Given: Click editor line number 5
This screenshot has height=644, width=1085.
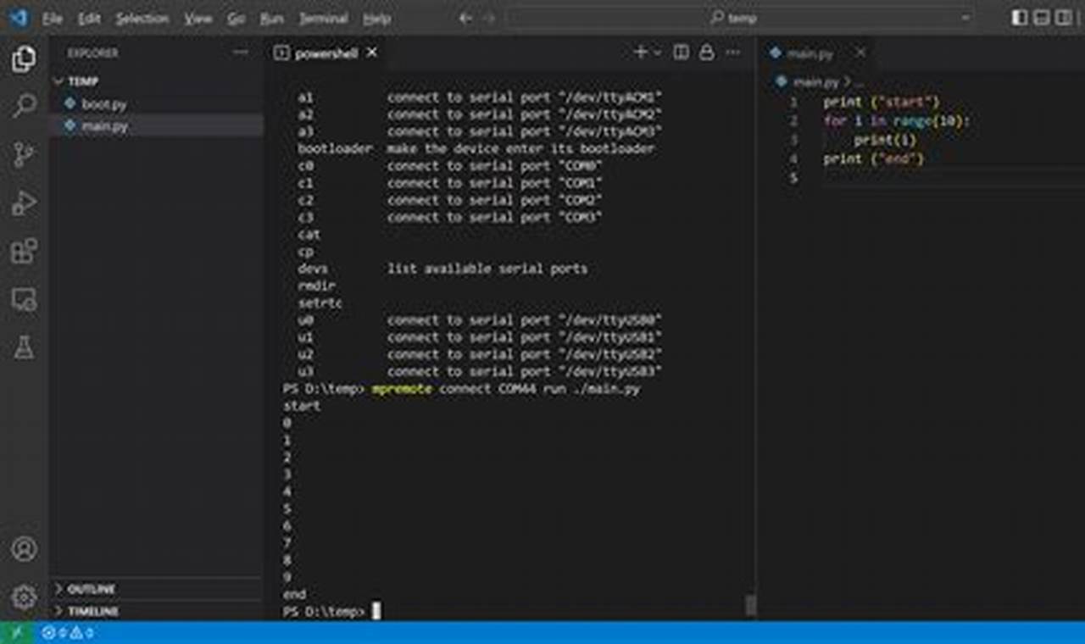Looking at the screenshot, I should pyautogui.click(x=793, y=178).
